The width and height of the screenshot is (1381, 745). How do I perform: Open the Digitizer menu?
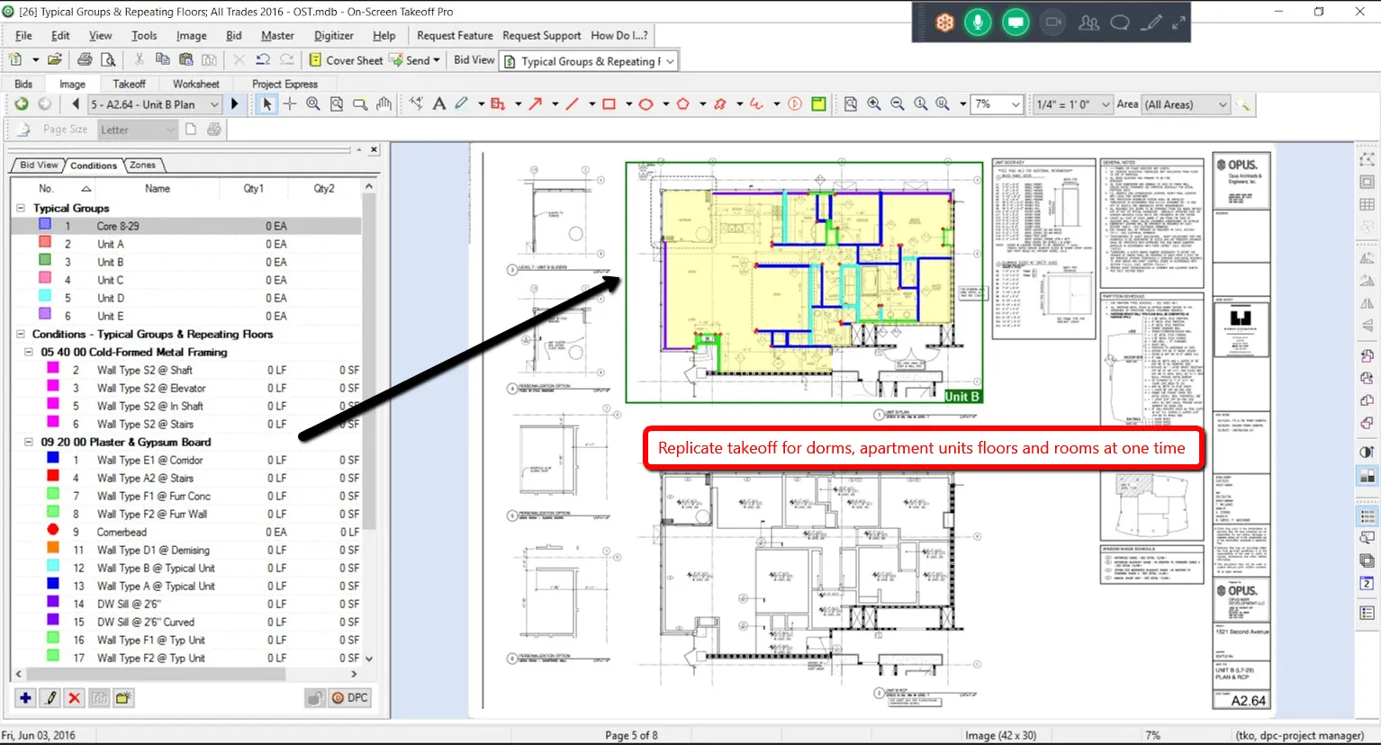pyautogui.click(x=333, y=36)
